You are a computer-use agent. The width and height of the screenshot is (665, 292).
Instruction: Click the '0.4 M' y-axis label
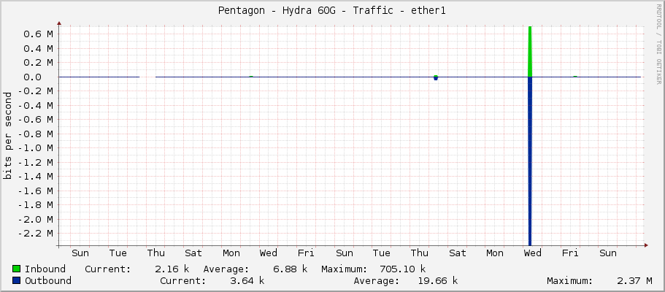(38, 48)
